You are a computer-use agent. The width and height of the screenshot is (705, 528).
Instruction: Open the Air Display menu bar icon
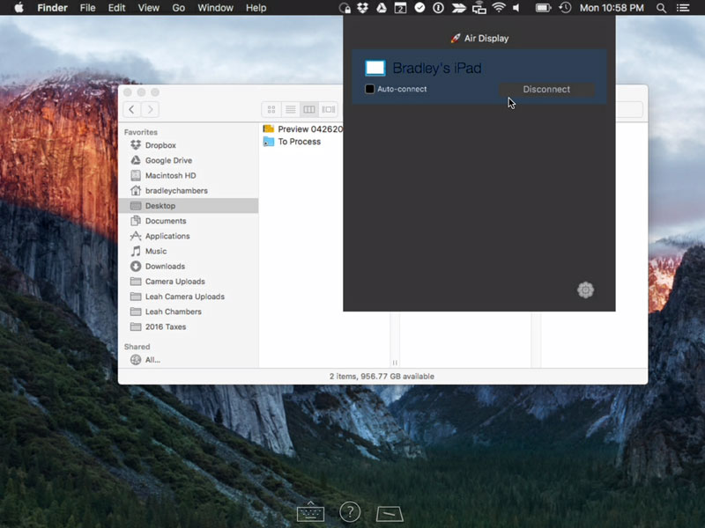pos(479,8)
